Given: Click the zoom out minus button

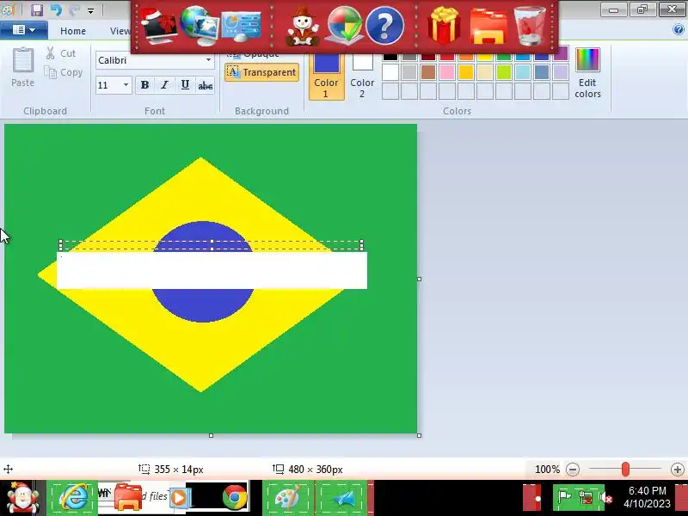Looking at the screenshot, I should (x=572, y=470).
